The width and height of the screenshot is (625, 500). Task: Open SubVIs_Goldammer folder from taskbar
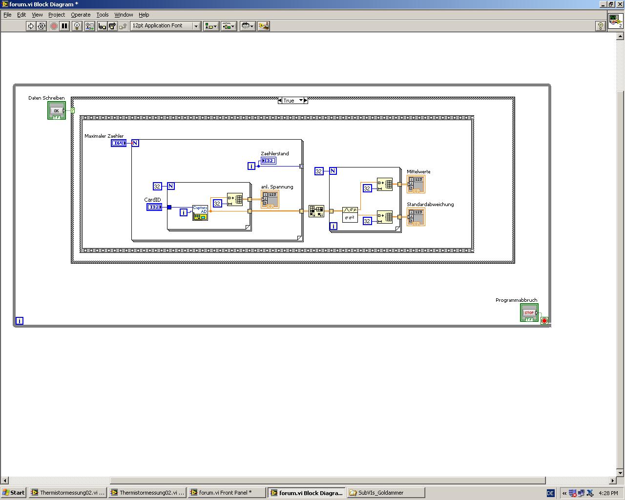[x=386, y=493]
